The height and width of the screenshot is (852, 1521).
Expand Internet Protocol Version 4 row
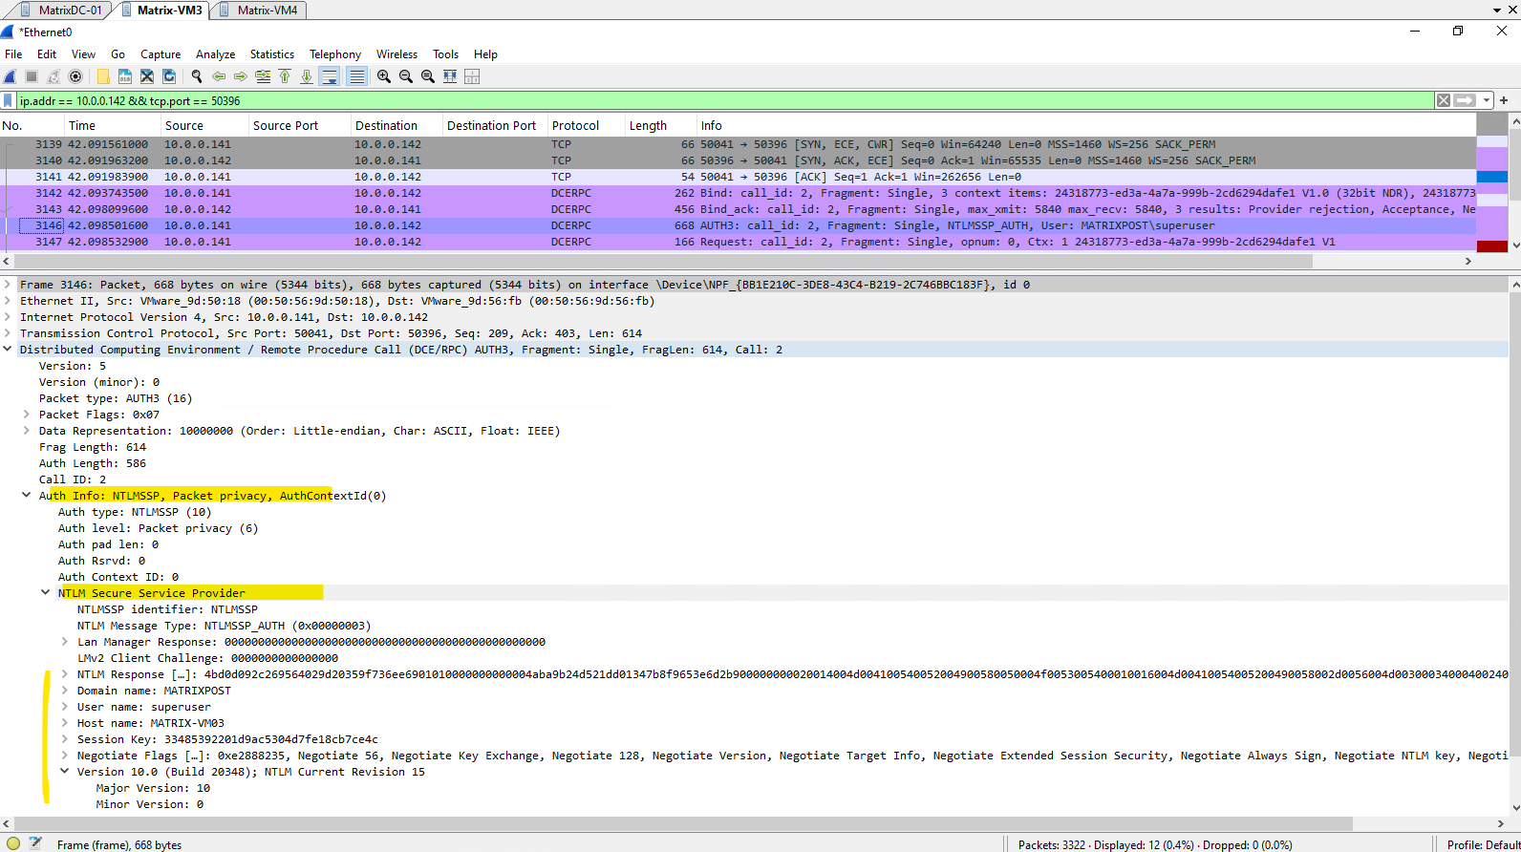pos(8,317)
